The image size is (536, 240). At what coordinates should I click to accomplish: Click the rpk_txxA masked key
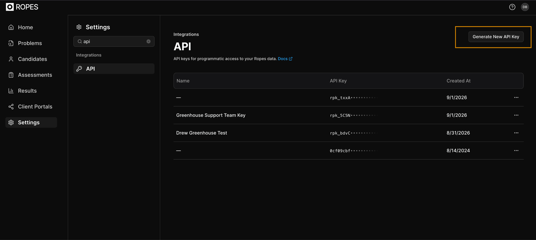pyautogui.click(x=353, y=98)
